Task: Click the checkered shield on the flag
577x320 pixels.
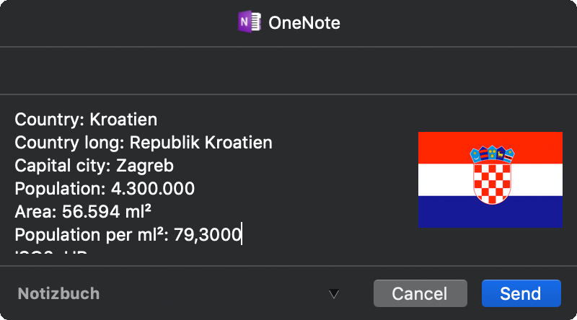Action: pos(492,183)
